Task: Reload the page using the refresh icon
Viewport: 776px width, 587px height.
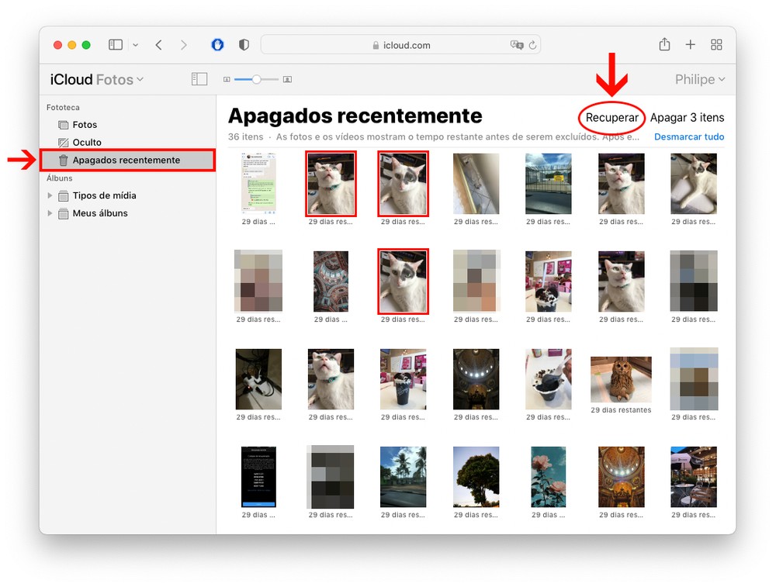Action: click(532, 45)
